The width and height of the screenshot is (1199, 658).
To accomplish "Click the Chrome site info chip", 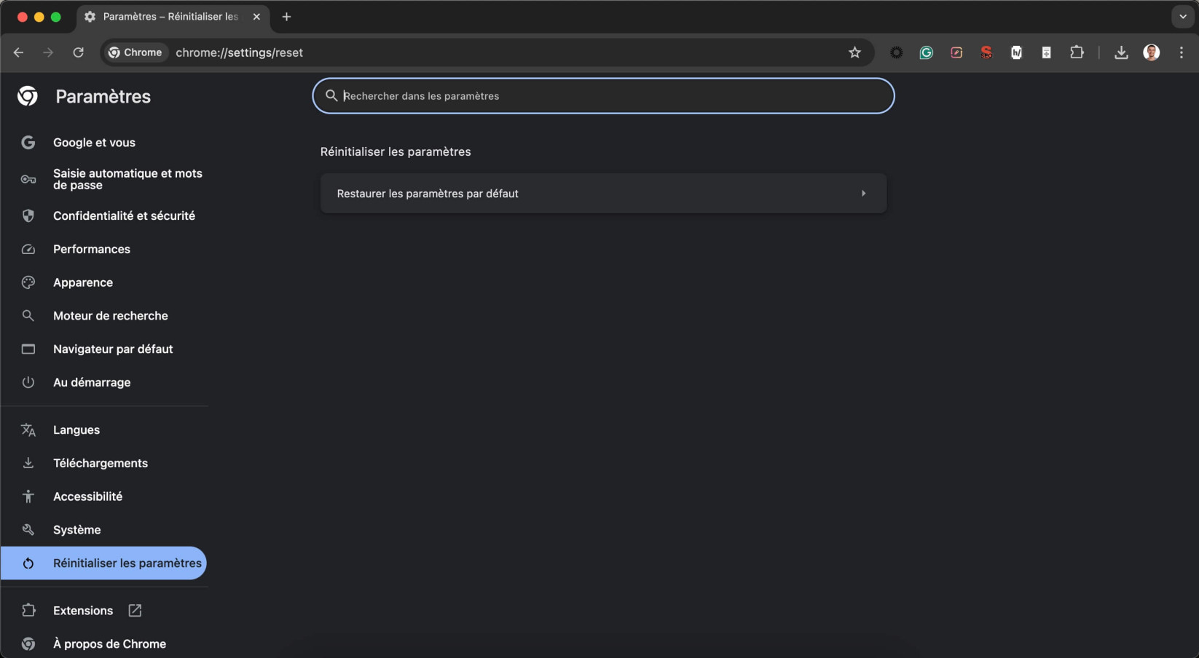I will pyautogui.click(x=135, y=52).
